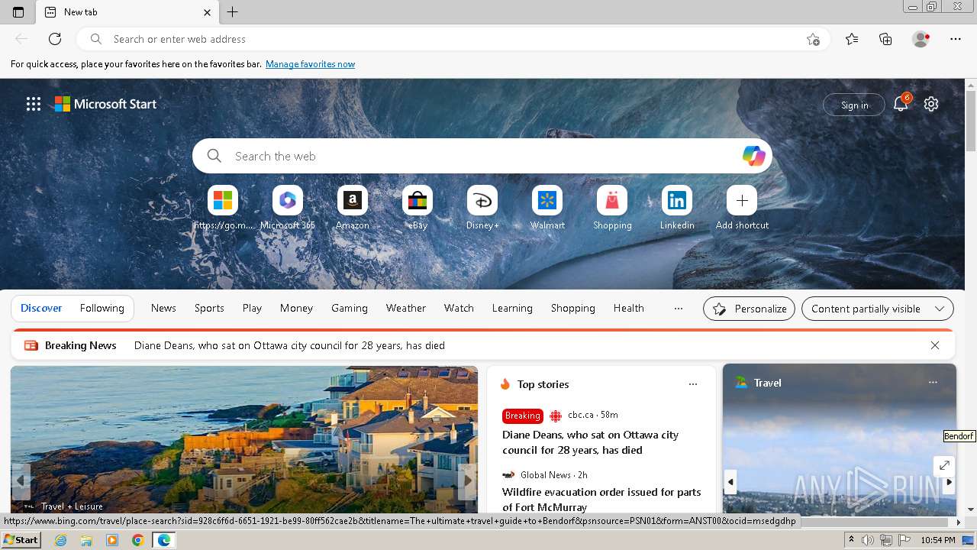Open the Play category

coord(252,308)
